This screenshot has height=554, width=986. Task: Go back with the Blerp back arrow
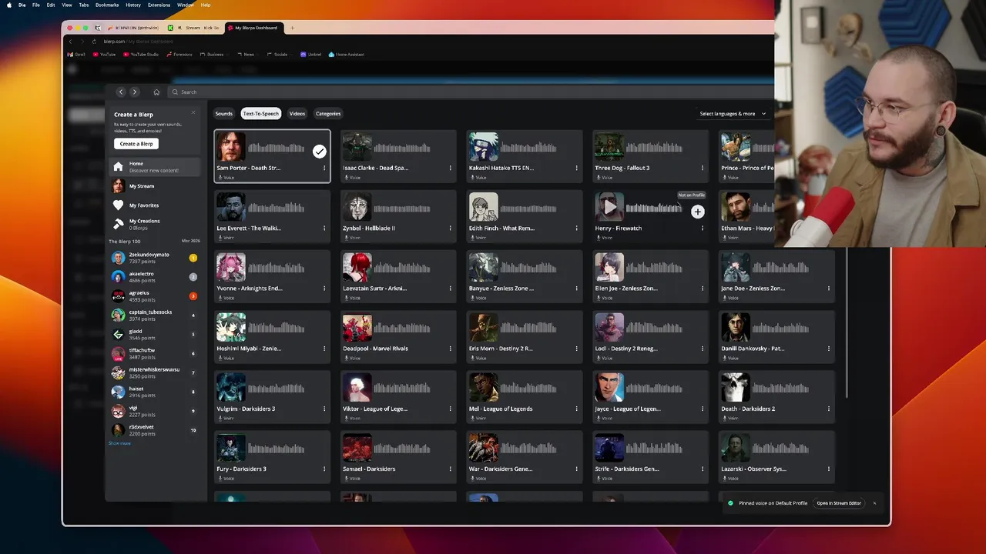point(121,92)
